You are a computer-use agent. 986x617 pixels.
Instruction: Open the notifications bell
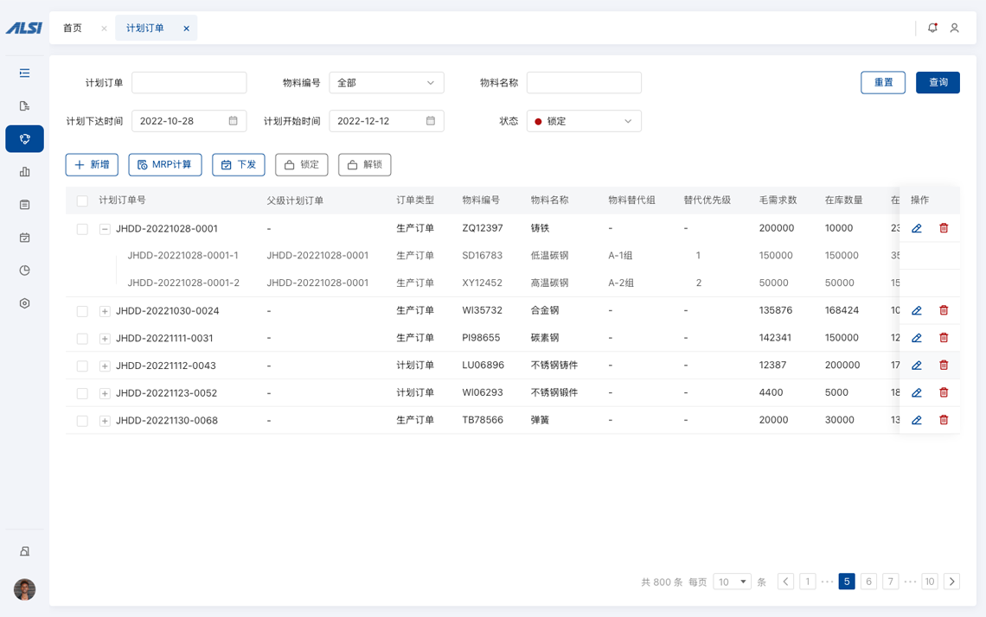point(932,28)
